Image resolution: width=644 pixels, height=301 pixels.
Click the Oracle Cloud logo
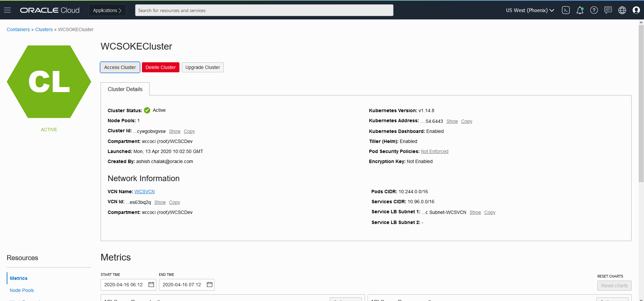[50, 10]
